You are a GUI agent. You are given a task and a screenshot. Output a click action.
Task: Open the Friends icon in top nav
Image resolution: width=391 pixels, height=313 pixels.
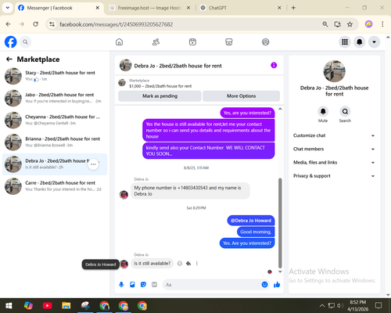coord(156,42)
